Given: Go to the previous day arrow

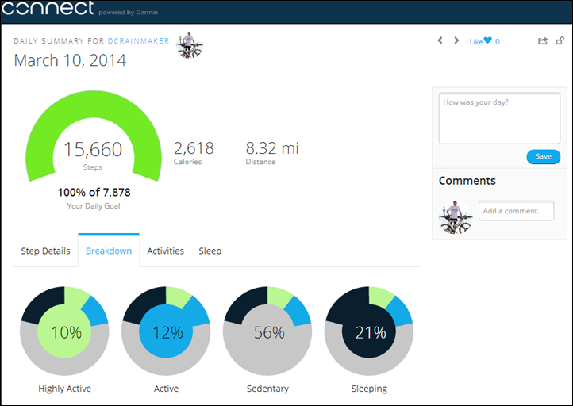Looking at the screenshot, I should (x=440, y=40).
